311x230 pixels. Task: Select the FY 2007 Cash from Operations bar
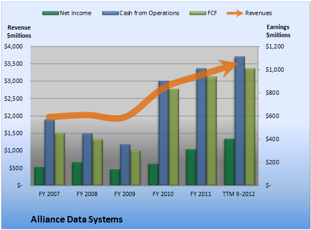click(50, 152)
